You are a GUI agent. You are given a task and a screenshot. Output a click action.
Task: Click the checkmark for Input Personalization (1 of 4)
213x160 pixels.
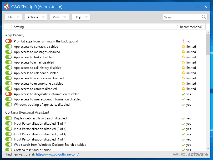tap(183, 124)
